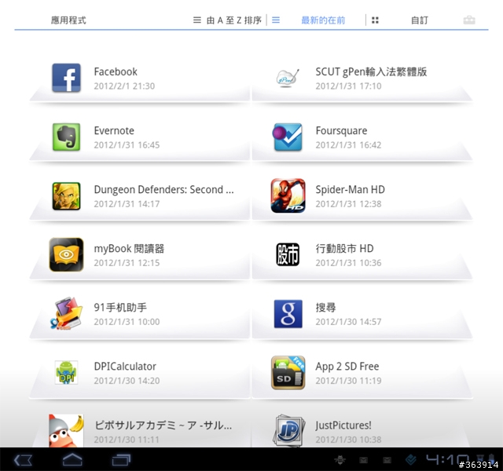503x471 pixels.
Task: Tap the date 2012/1/31 17:10
Action: point(348,86)
